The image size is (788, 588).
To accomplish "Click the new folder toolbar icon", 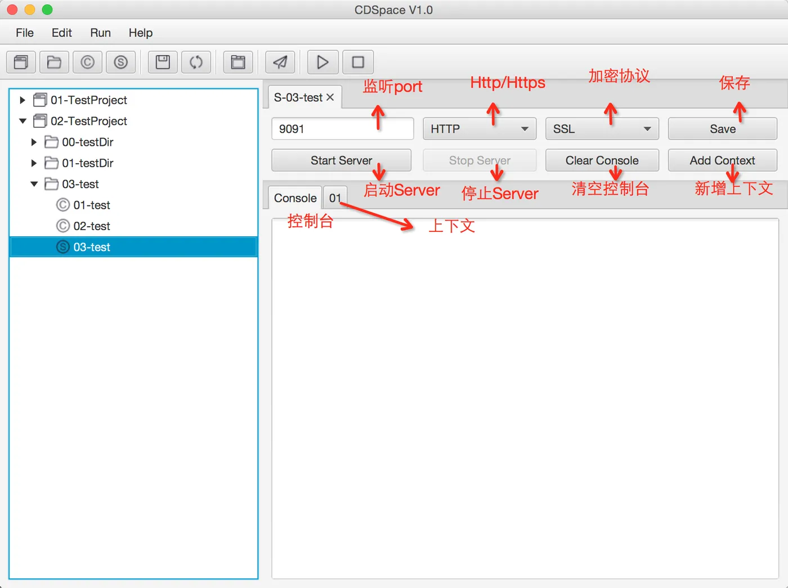I will click(54, 62).
